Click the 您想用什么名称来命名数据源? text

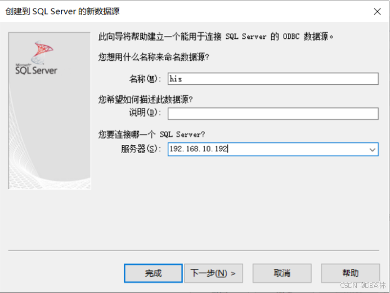(x=154, y=57)
